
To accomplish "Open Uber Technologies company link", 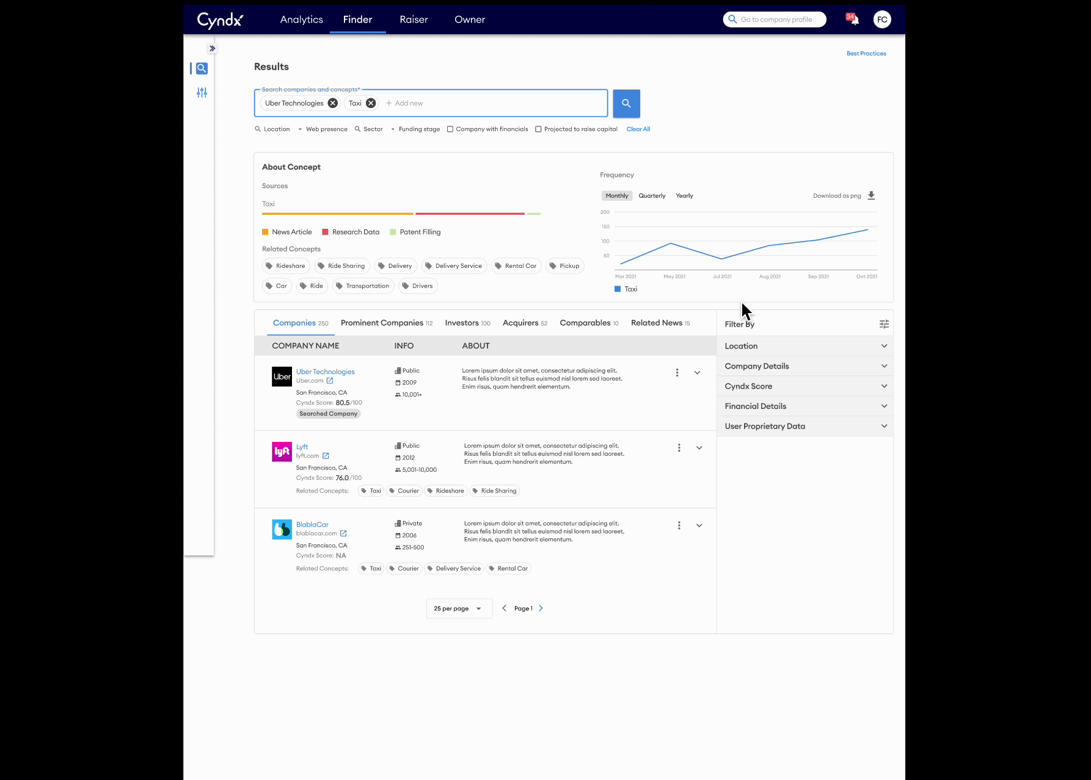I will pos(325,372).
